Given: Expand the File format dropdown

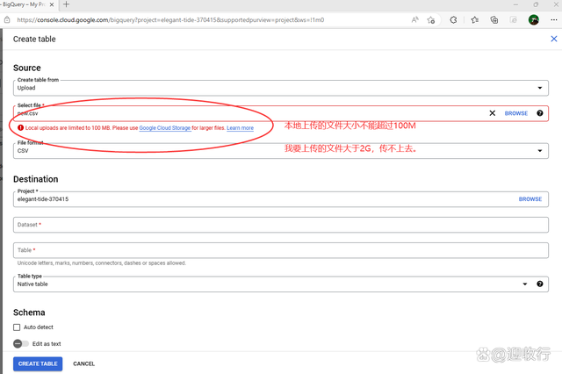Looking at the screenshot, I should tap(281, 151).
